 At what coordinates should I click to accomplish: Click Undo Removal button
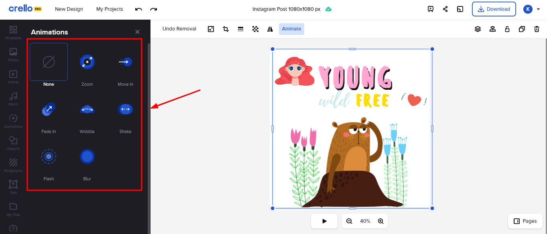[179, 29]
